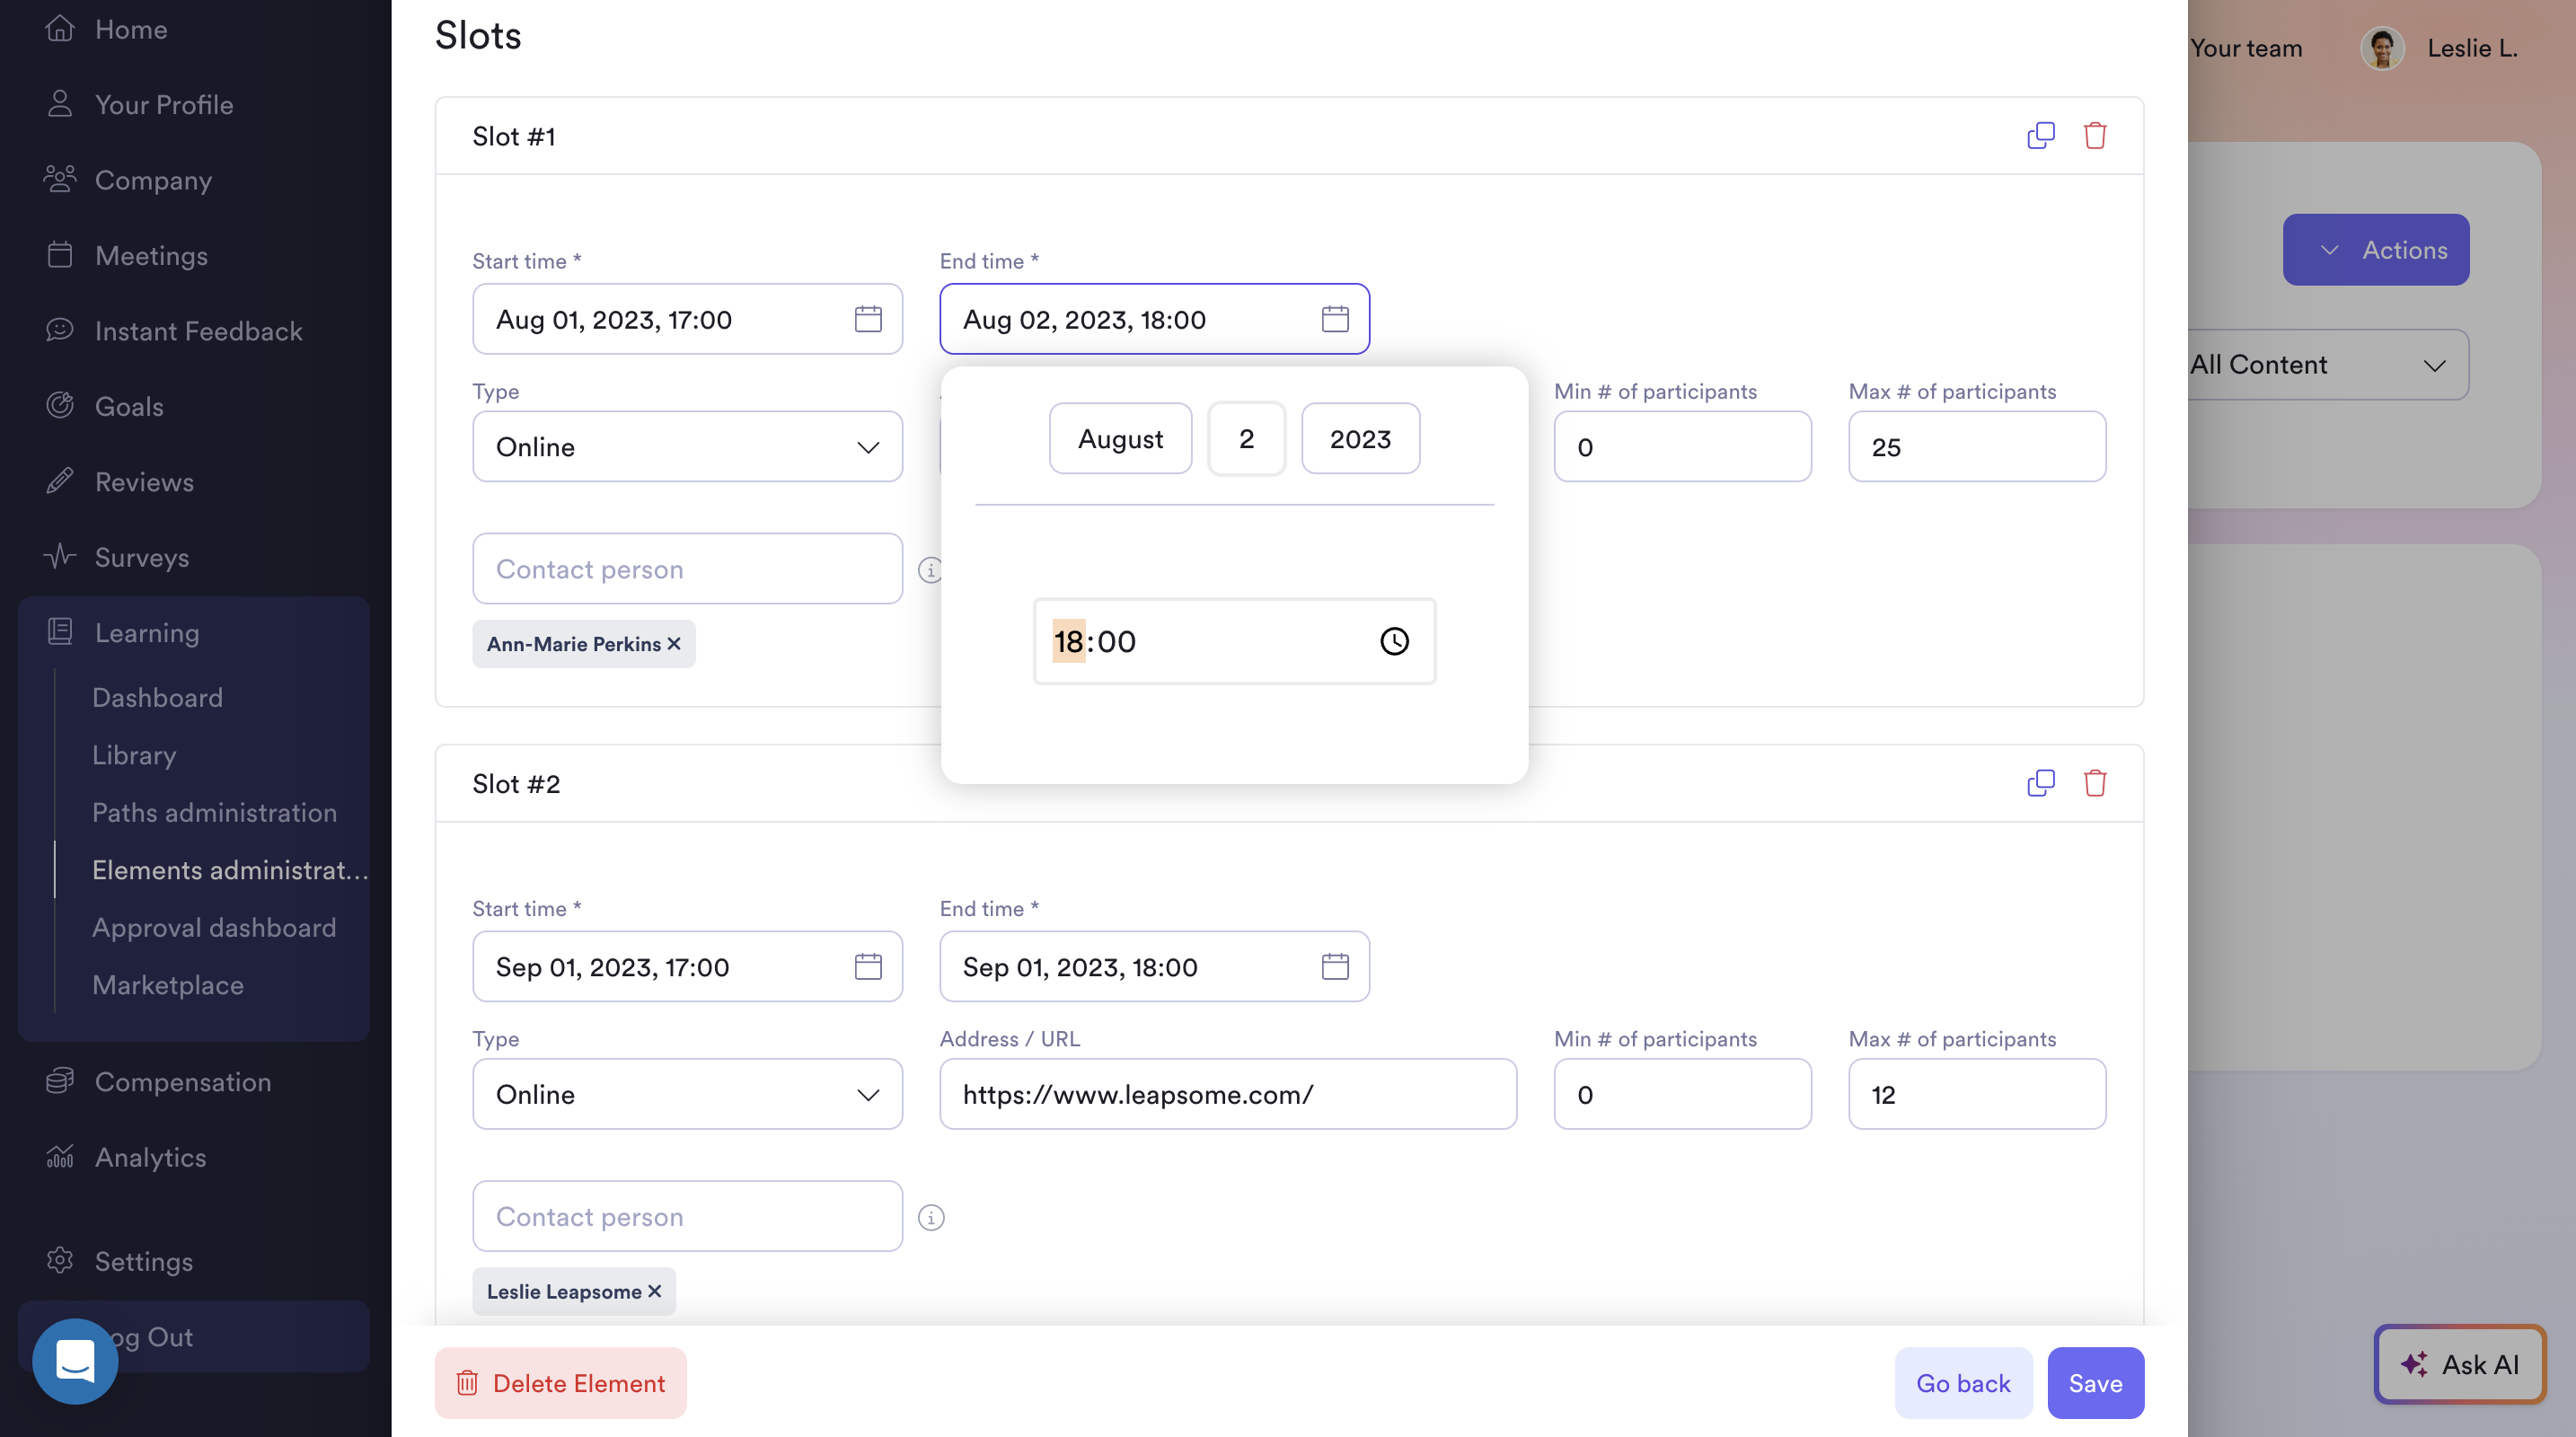Click the Go back button
This screenshot has width=2576, height=1437.
pyautogui.click(x=1963, y=1383)
